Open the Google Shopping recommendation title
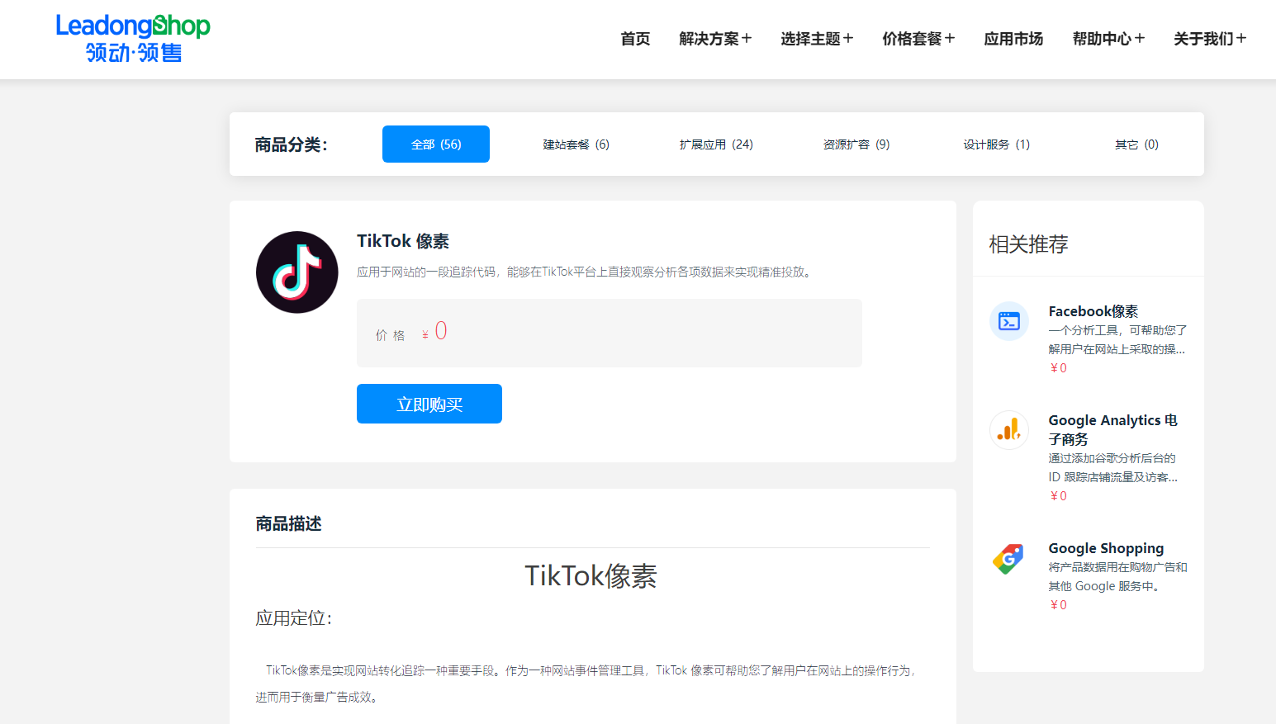The image size is (1276, 724). click(1106, 548)
